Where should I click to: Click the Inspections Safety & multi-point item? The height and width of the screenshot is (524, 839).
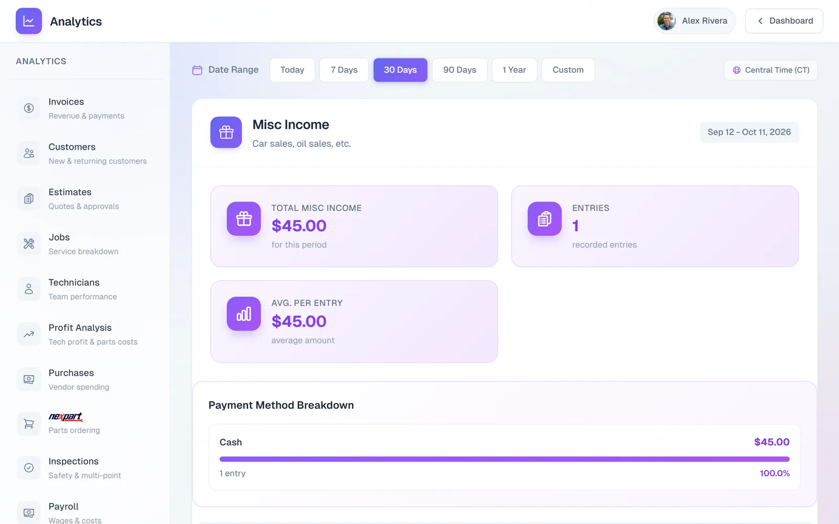[85, 468]
